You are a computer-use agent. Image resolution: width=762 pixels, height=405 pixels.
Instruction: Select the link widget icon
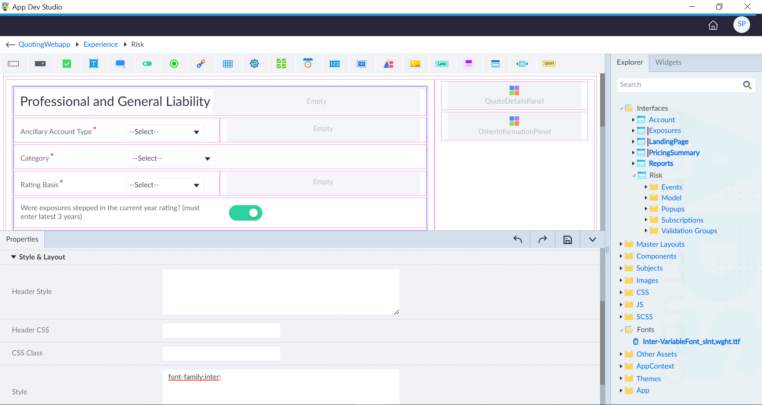(x=201, y=63)
